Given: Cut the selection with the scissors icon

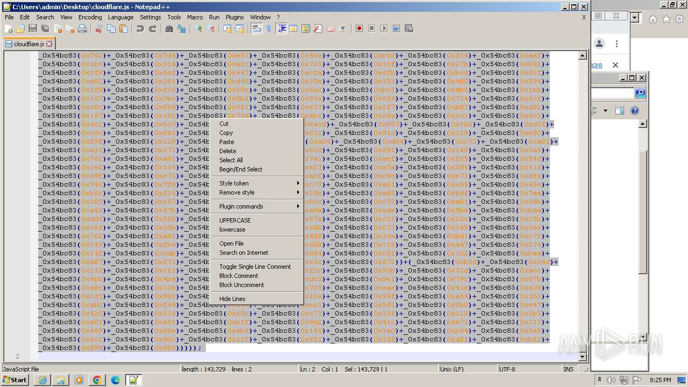Looking at the screenshot, I should [99, 28].
